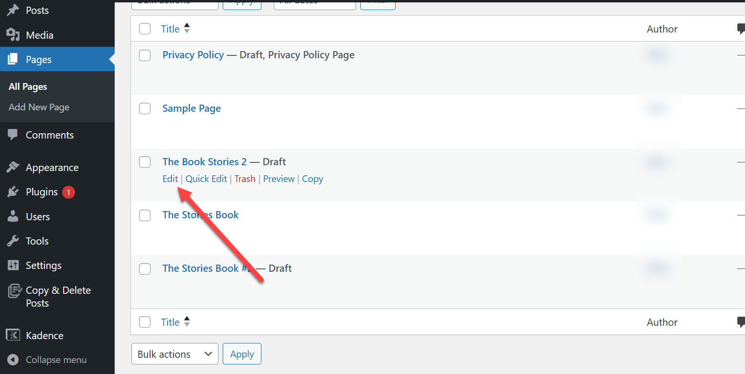Image resolution: width=745 pixels, height=374 pixels.
Task: Open Media menu in sidebar
Action: coord(40,35)
